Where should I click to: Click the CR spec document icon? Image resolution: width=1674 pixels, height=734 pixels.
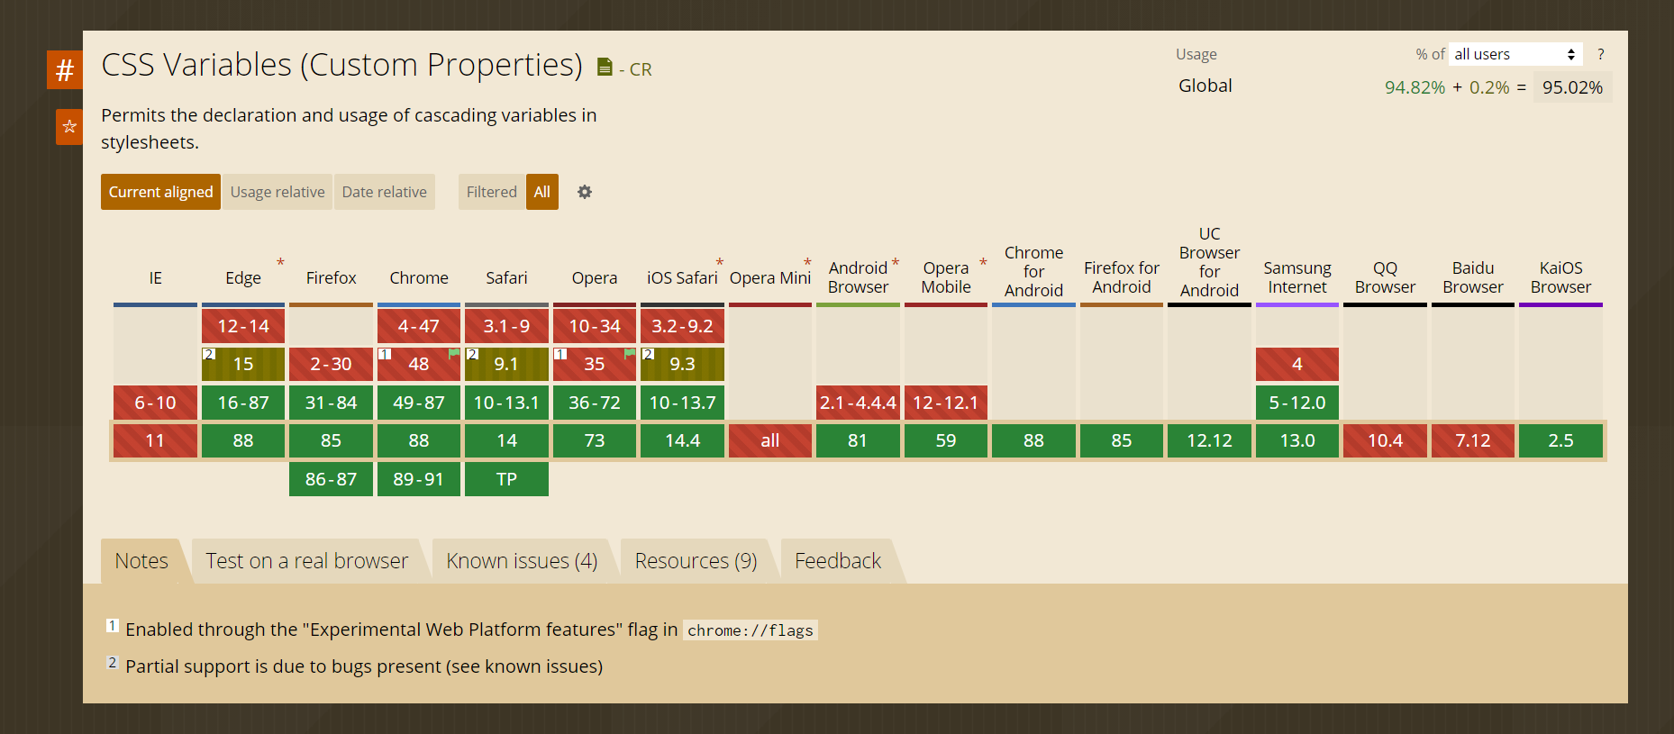(x=605, y=68)
